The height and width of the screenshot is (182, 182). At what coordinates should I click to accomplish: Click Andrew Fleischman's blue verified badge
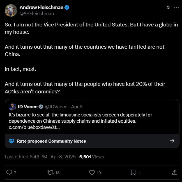(67, 8)
